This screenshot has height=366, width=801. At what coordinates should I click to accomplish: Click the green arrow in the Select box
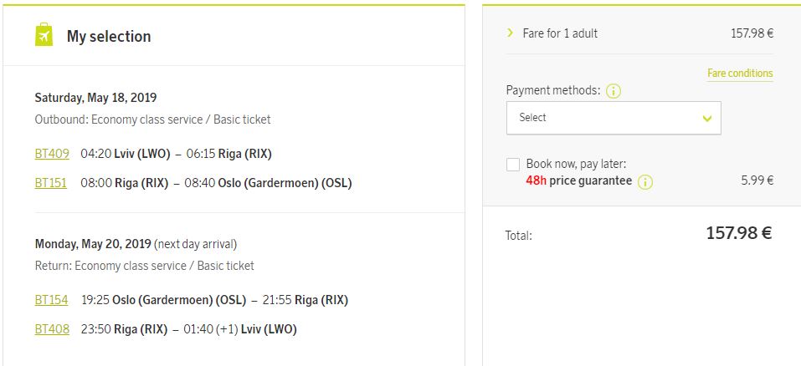point(707,119)
